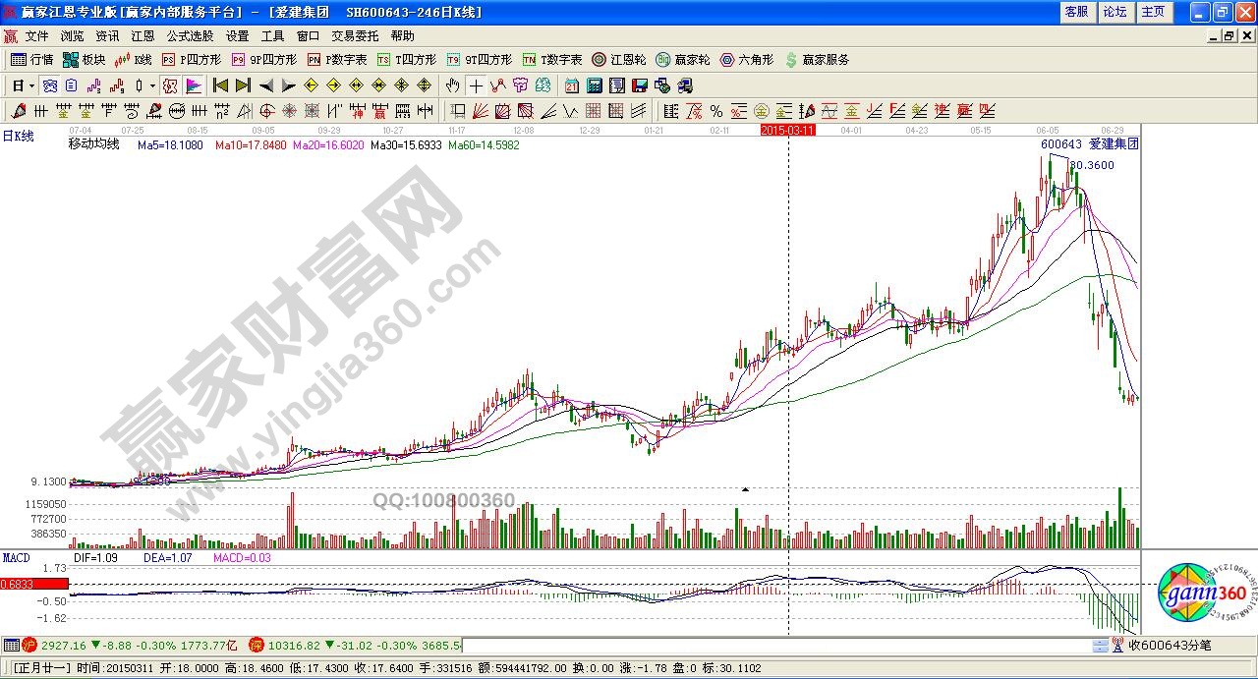1258x679 pixels.
Task: Click the 论坛 button
Action: coord(1115,12)
